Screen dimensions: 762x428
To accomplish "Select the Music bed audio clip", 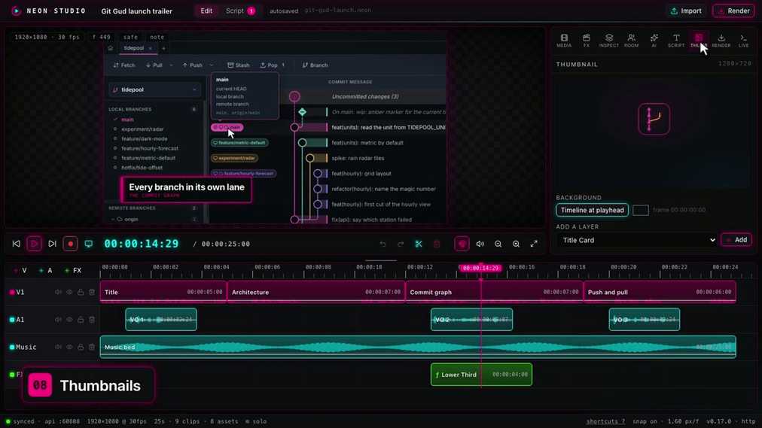I will 418,347.
